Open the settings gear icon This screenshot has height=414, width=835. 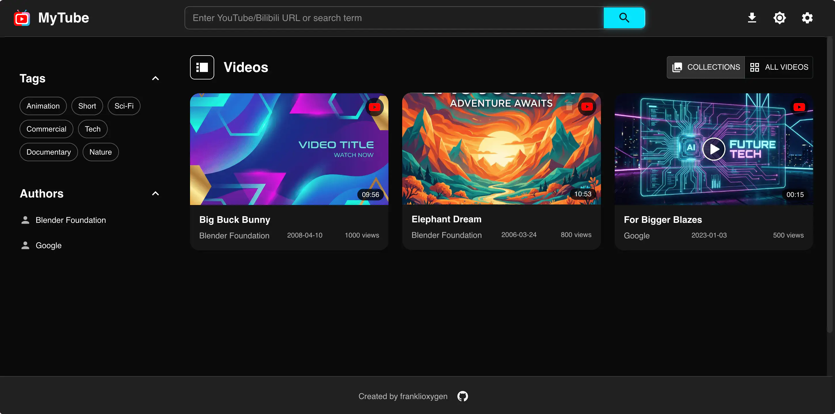807,18
